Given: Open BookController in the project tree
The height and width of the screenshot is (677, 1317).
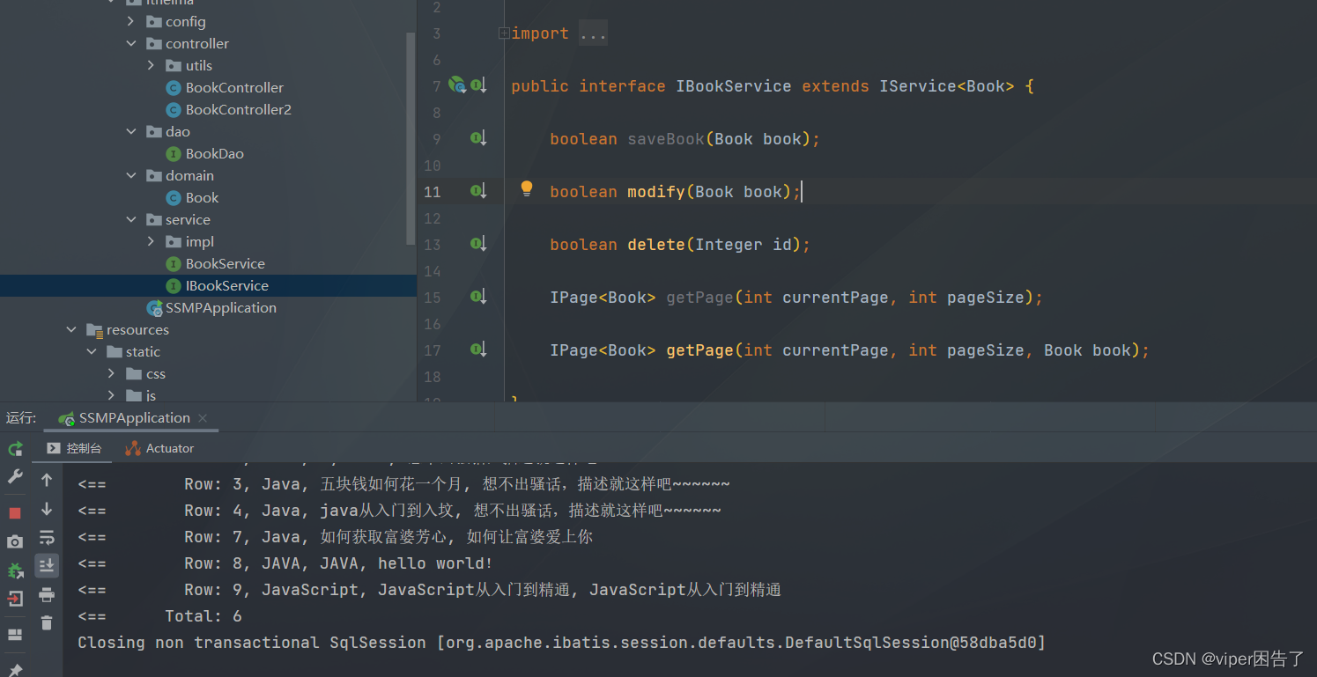Looking at the screenshot, I should coord(234,87).
